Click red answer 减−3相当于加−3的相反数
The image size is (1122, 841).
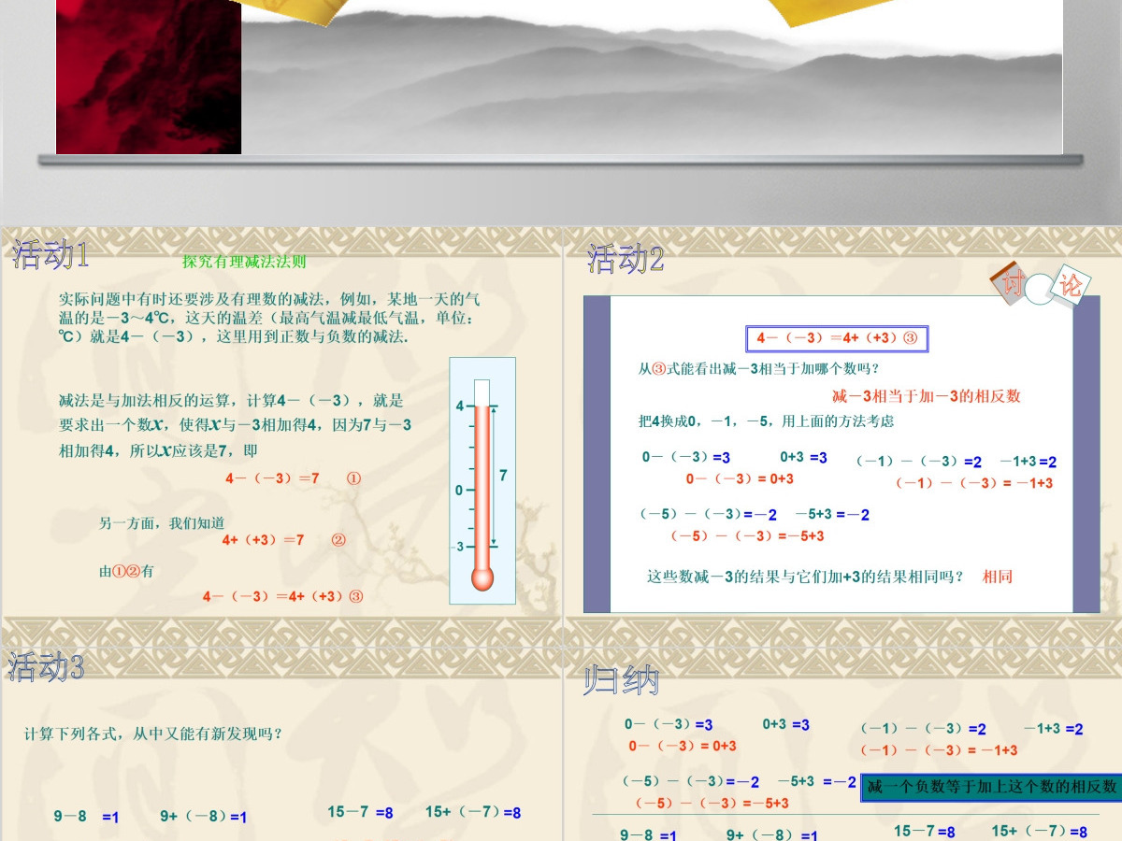click(x=927, y=396)
